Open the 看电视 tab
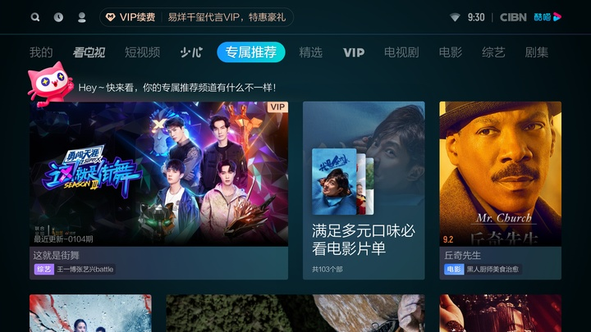 89,52
